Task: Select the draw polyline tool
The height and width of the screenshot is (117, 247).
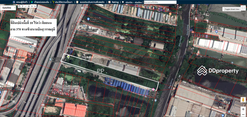Action: tap(26, 6)
